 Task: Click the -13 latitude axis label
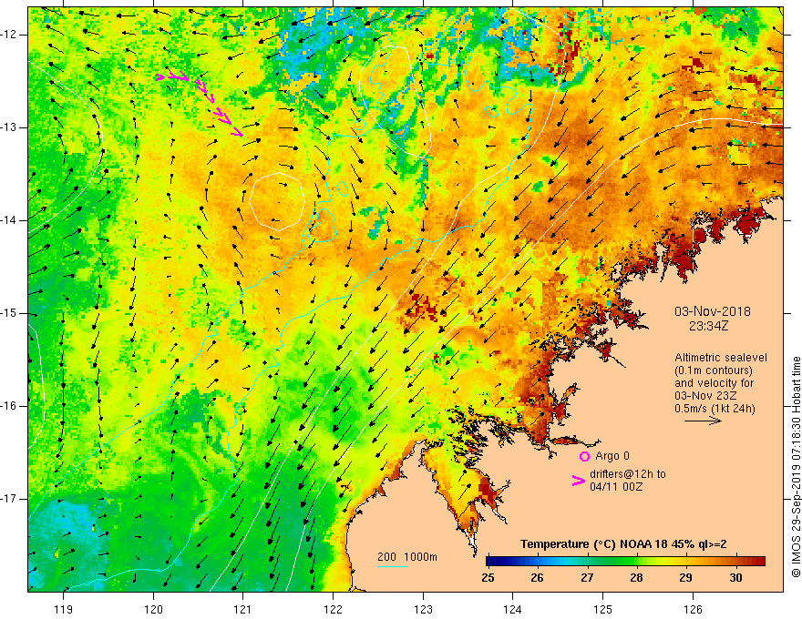click(9, 127)
